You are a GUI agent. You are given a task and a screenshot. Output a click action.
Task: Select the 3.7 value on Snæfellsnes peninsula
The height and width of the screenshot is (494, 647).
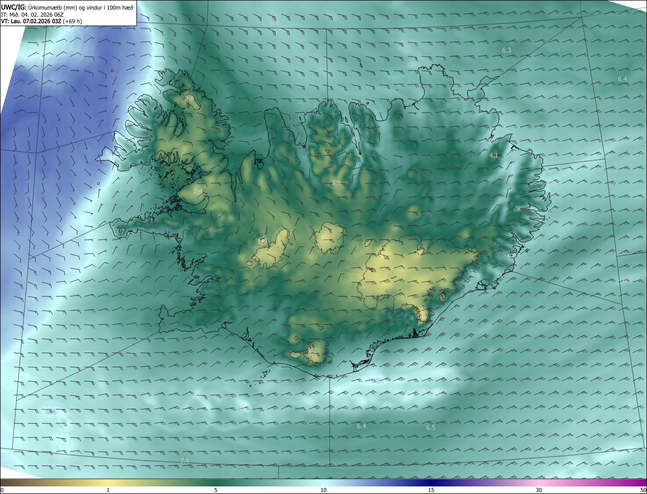pos(120,231)
